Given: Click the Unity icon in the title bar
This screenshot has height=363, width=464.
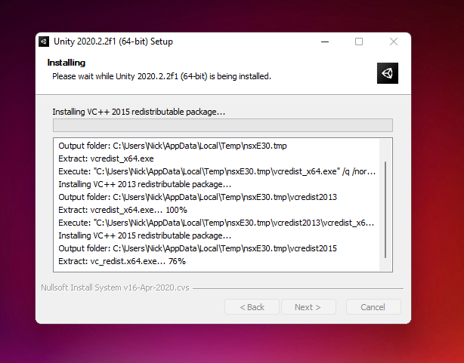Looking at the screenshot, I should point(44,42).
